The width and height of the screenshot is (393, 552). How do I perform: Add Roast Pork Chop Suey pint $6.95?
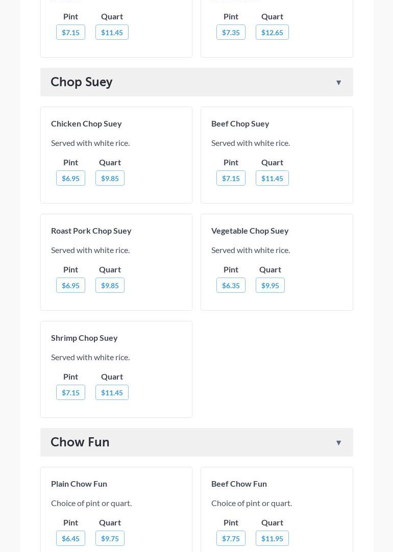click(x=70, y=285)
